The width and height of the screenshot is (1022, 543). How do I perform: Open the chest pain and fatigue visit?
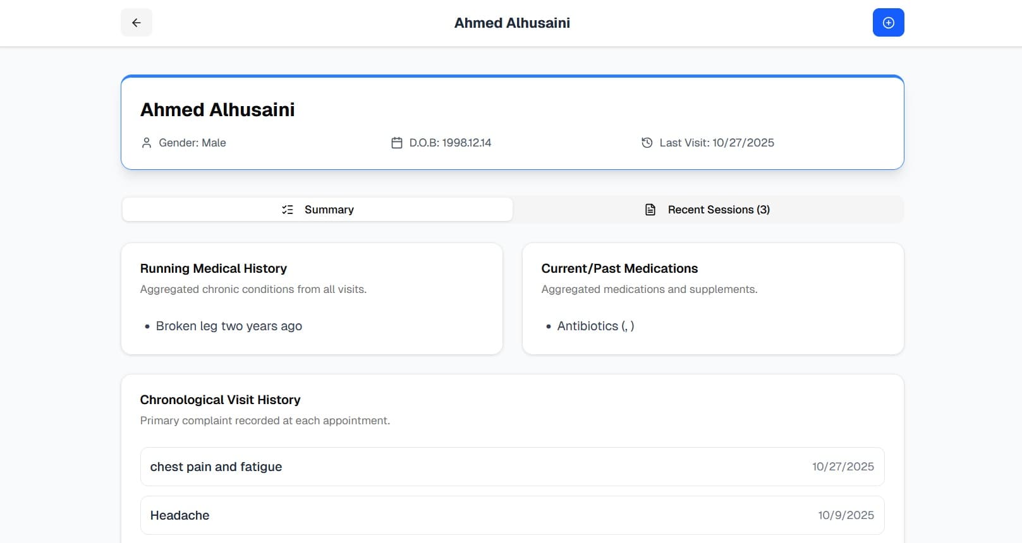[x=512, y=467]
